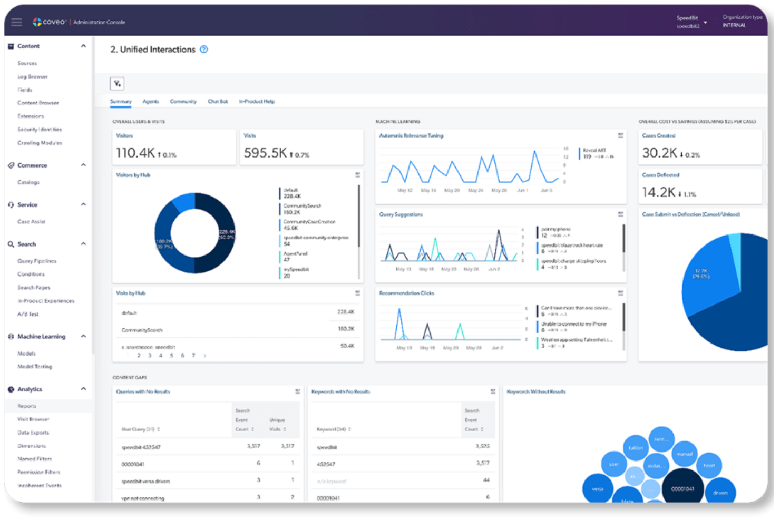Image resolution: width=780 pixels, height=520 pixels.
Task: Open the hamburger navigation menu
Action: (16, 22)
